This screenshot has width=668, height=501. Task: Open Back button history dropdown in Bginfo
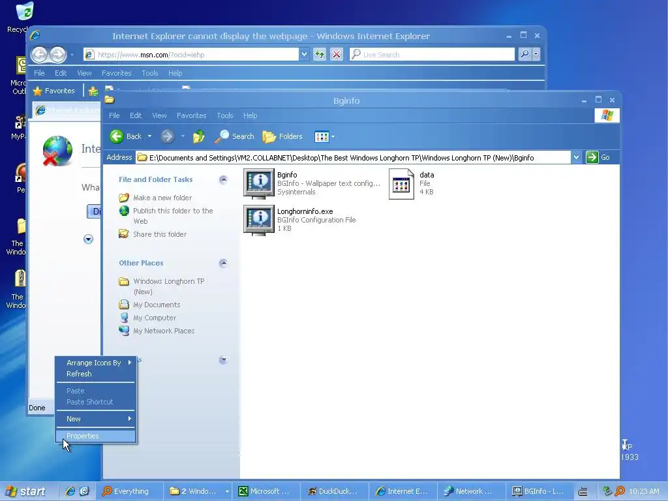click(x=149, y=136)
